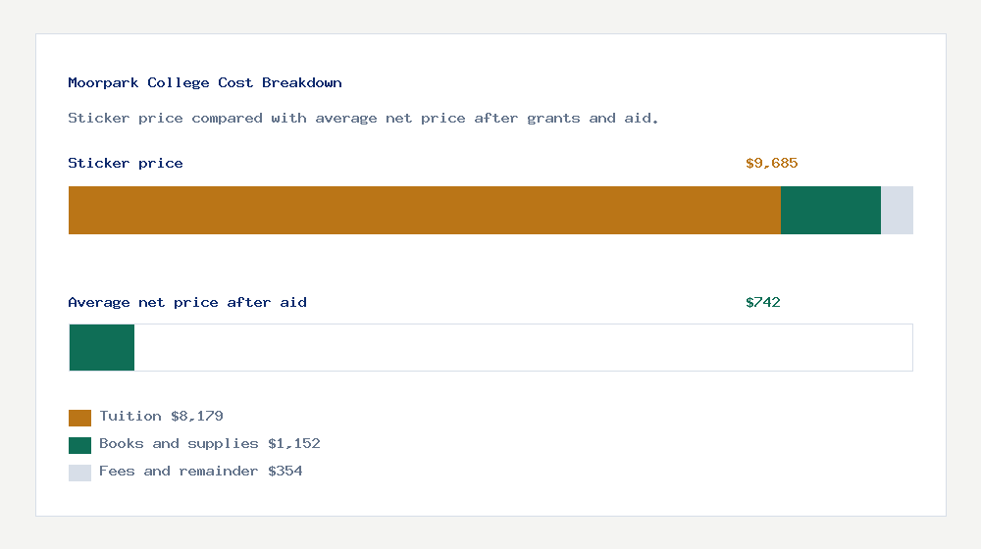This screenshot has height=549, width=981.
Task: Click the green net price bar fill
Action: tap(102, 348)
